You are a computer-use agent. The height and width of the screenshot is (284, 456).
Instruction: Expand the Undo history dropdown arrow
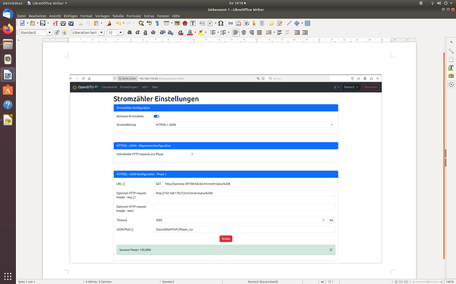tap(123, 23)
